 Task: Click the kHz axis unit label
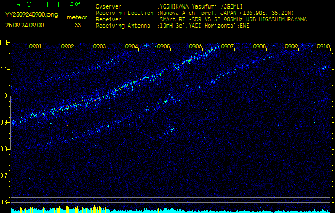(5, 43)
